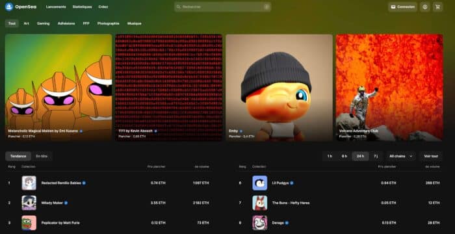Select the PFP category tab

tap(86, 23)
